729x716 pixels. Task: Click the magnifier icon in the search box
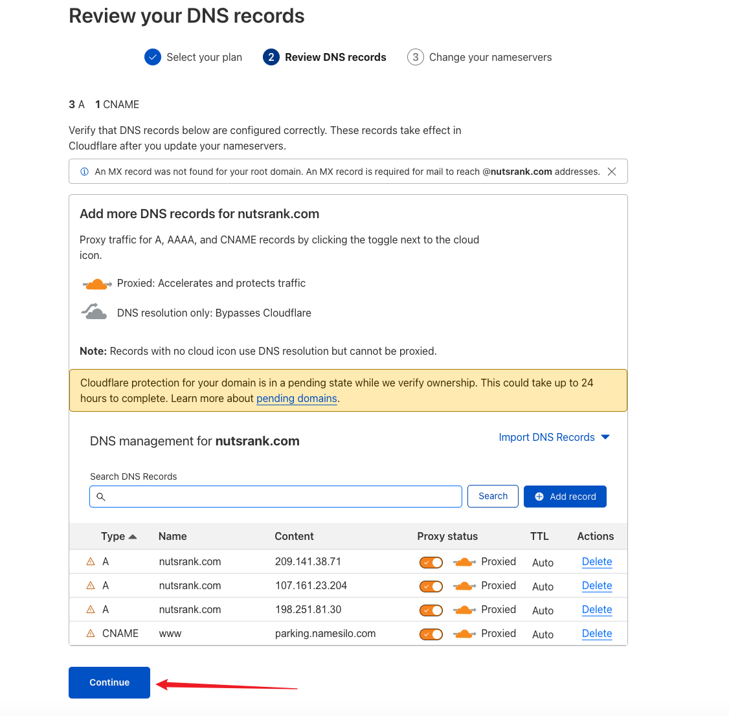click(101, 496)
